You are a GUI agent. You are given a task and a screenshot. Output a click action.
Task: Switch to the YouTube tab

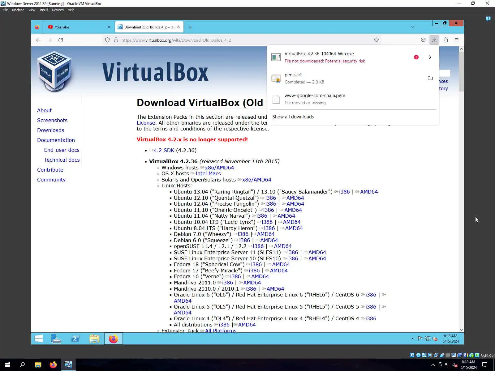[x=79, y=27]
